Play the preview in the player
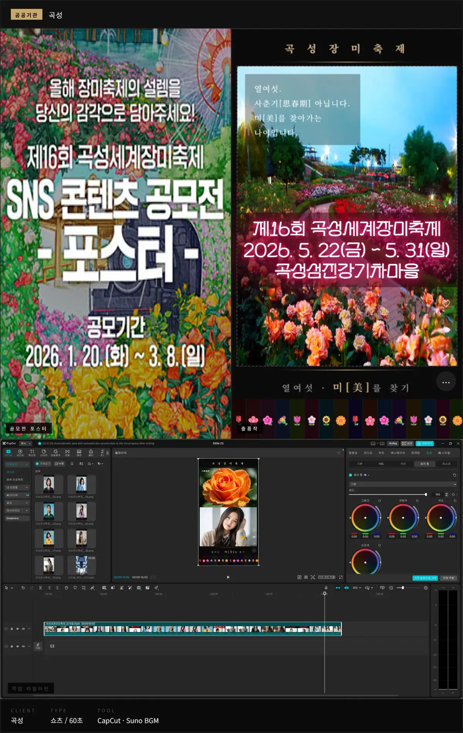This screenshot has height=733, width=463. coord(228,577)
